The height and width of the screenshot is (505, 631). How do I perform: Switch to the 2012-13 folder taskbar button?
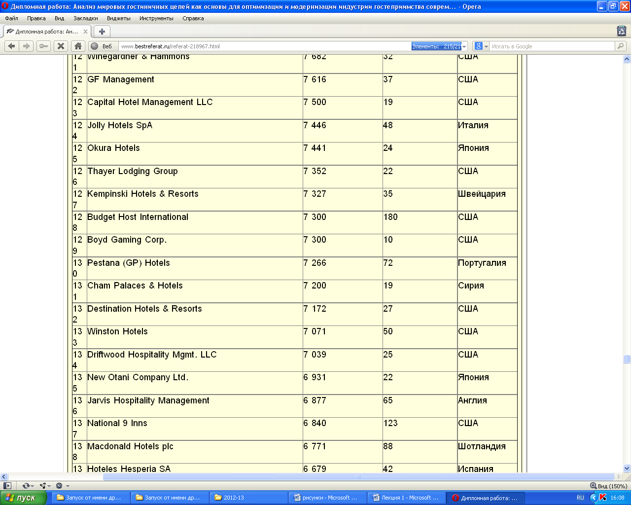pyautogui.click(x=248, y=498)
